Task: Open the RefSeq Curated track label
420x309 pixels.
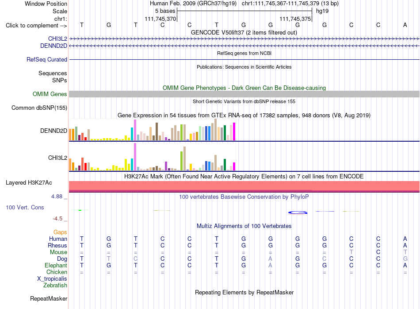Action: (47, 60)
